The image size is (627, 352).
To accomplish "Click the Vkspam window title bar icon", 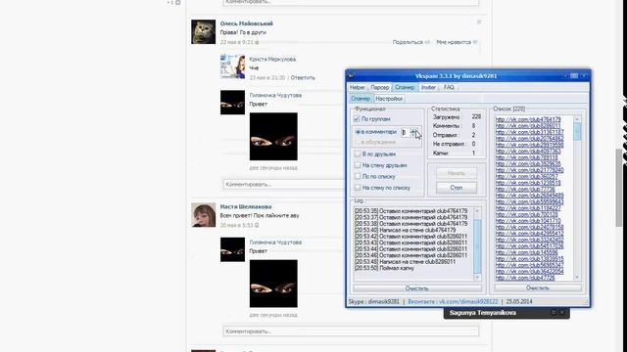I will click(351, 76).
